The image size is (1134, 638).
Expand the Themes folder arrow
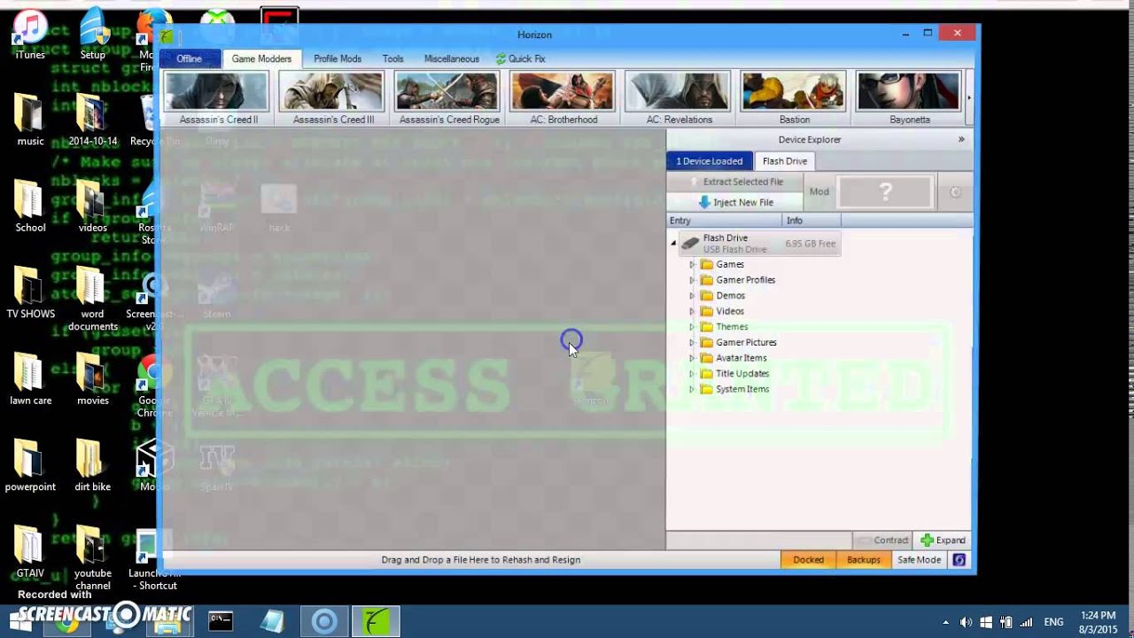coord(692,327)
